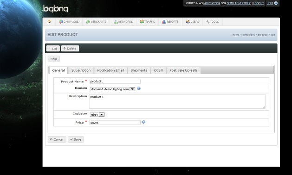Open the Industry dropdown
This screenshot has height=175, width=292.
click(x=97, y=115)
